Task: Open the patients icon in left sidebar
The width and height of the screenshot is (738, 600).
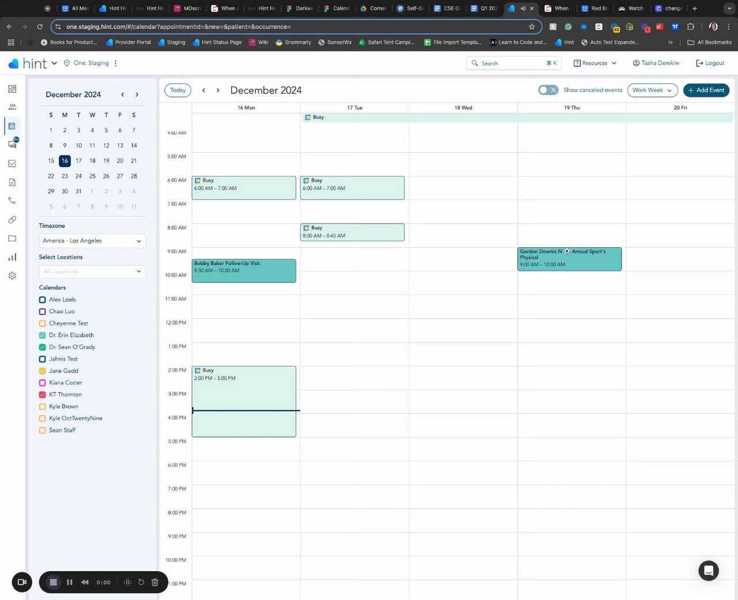Action: coord(12,107)
